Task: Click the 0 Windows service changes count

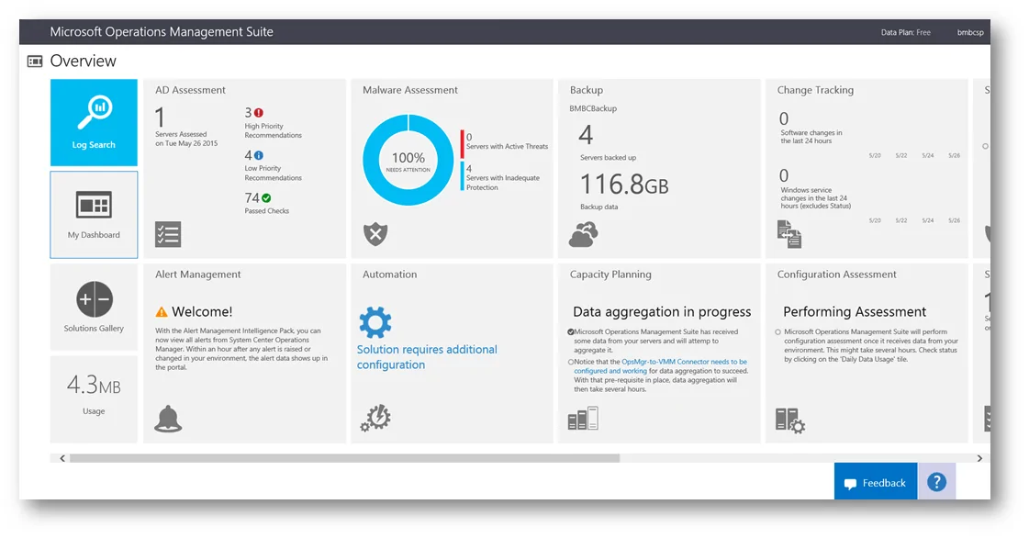Action: coord(784,176)
